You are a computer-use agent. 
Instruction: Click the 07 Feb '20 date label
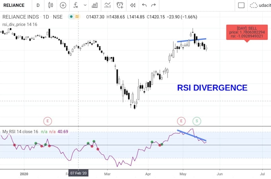point(79,173)
